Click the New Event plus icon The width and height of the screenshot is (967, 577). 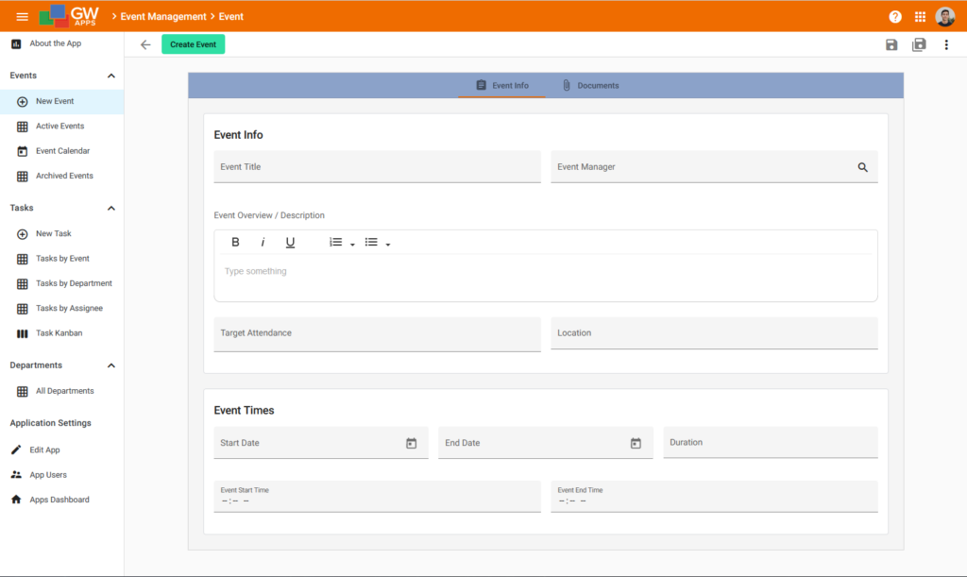click(x=23, y=102)
